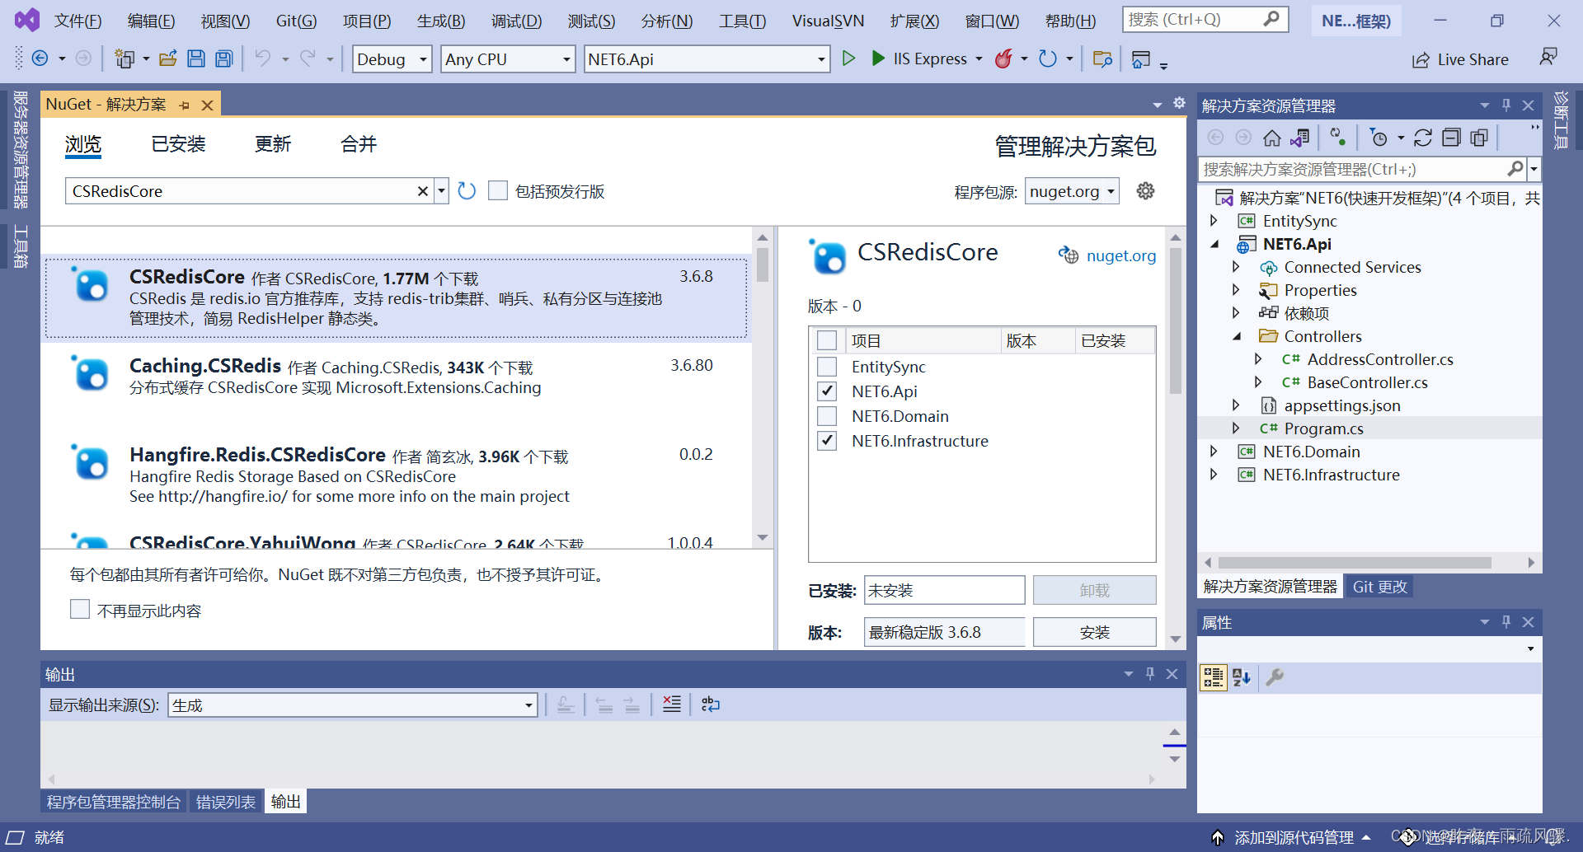Click the feedback person icon

(1548, 57)
